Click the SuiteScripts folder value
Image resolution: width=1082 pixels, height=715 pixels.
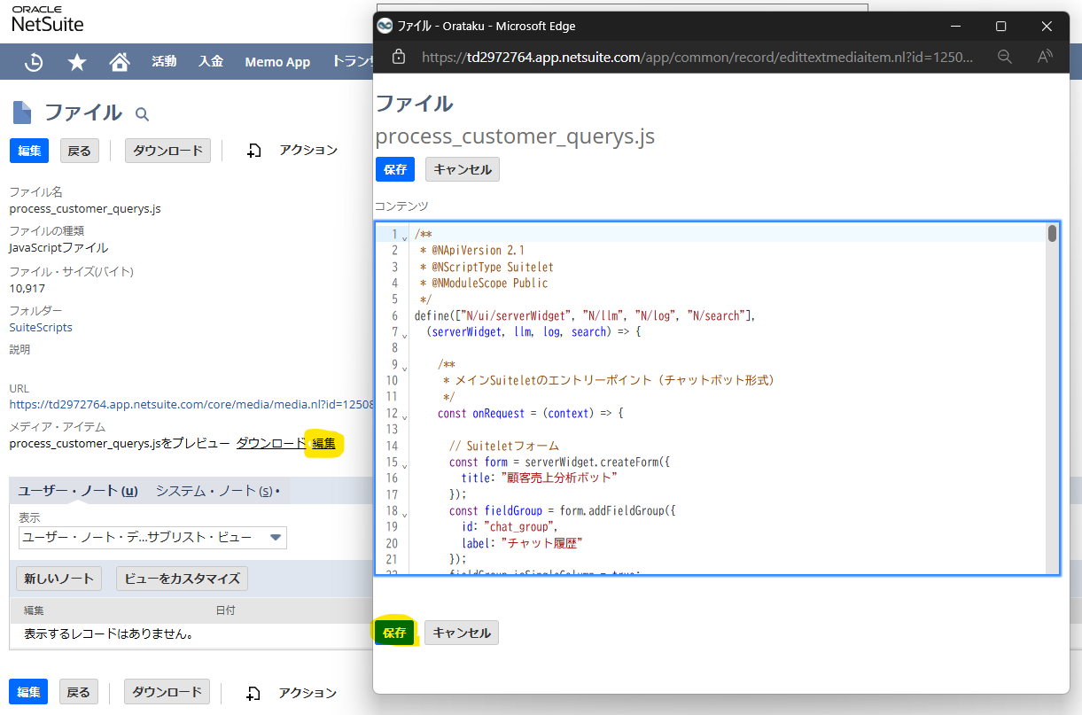click(41, 327)
